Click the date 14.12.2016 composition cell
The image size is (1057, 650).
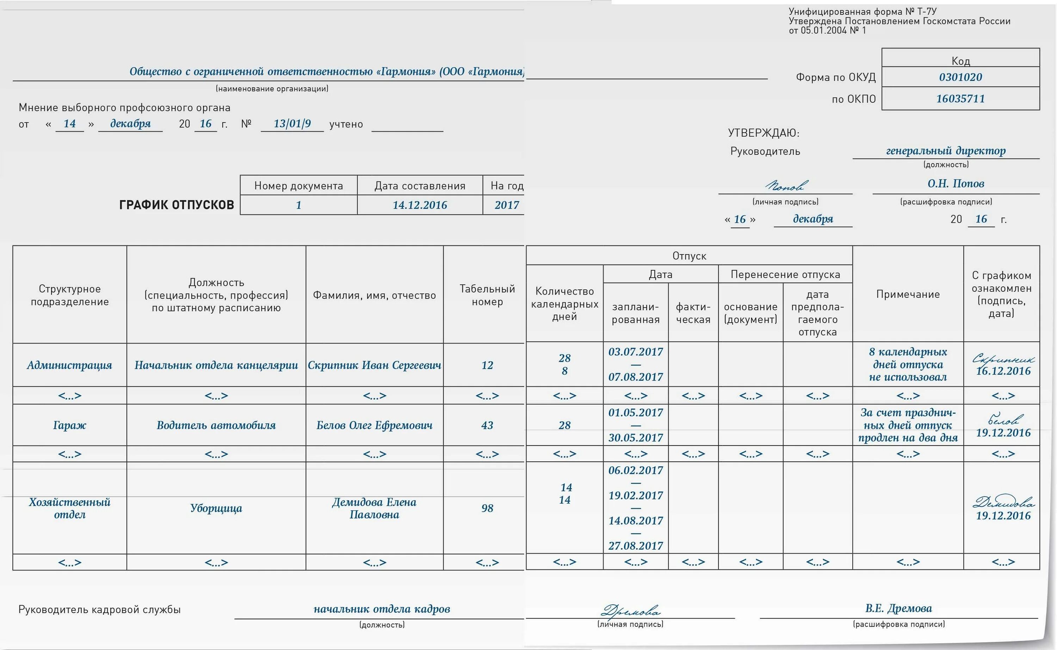[x=420, y=205]
